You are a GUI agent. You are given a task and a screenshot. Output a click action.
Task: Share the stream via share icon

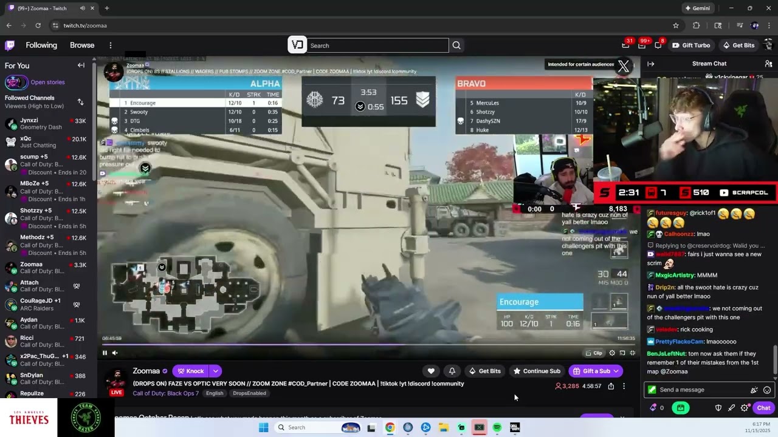(611, 386)
